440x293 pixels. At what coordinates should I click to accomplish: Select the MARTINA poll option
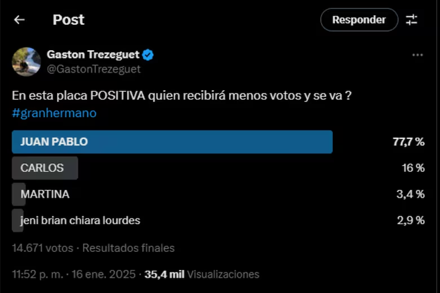pos(45,194)
